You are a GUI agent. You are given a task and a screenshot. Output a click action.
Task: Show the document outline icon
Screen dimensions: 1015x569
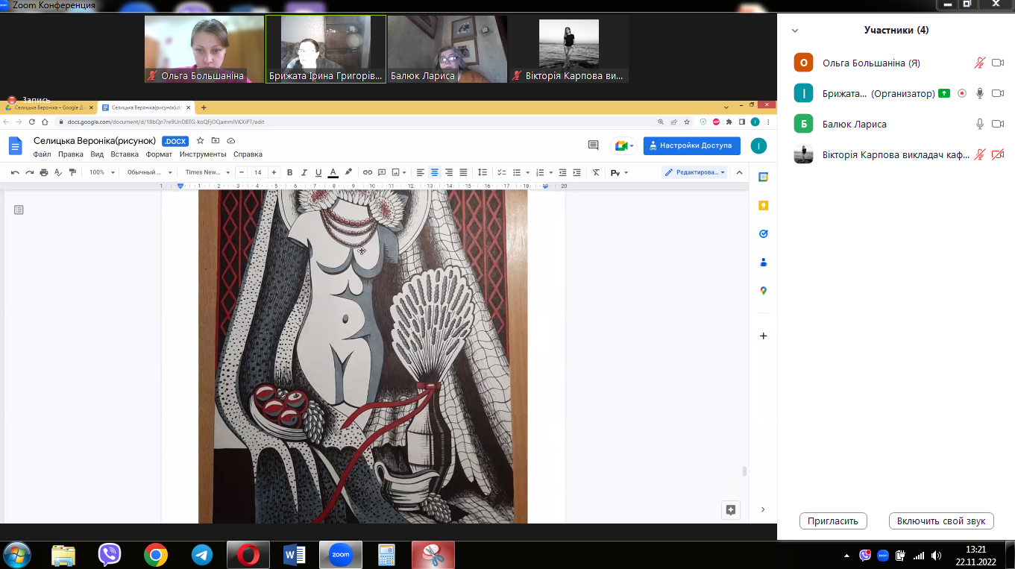pos(19,210)
